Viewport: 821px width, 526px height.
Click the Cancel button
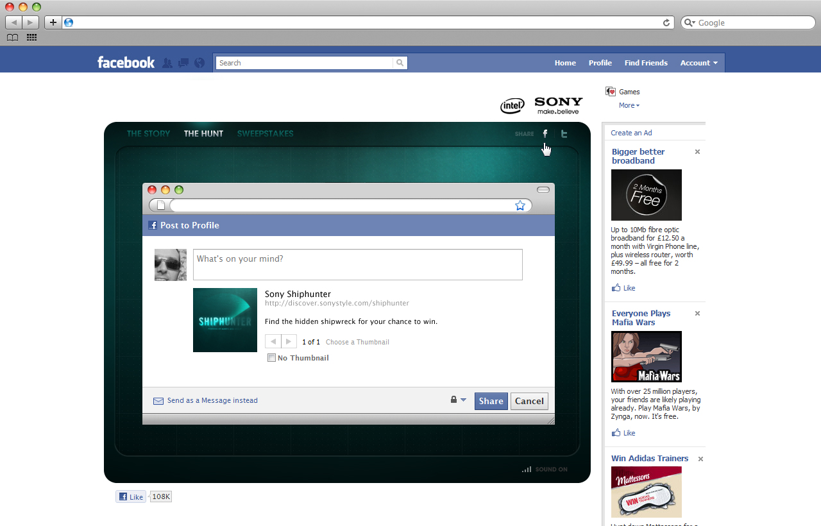point(529,401)
